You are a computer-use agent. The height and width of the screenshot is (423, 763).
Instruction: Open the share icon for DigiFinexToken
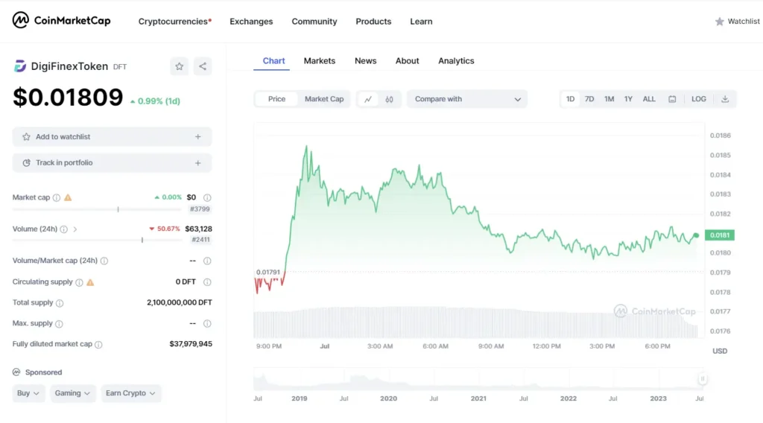pyautogui.click(x=203, y=66)
